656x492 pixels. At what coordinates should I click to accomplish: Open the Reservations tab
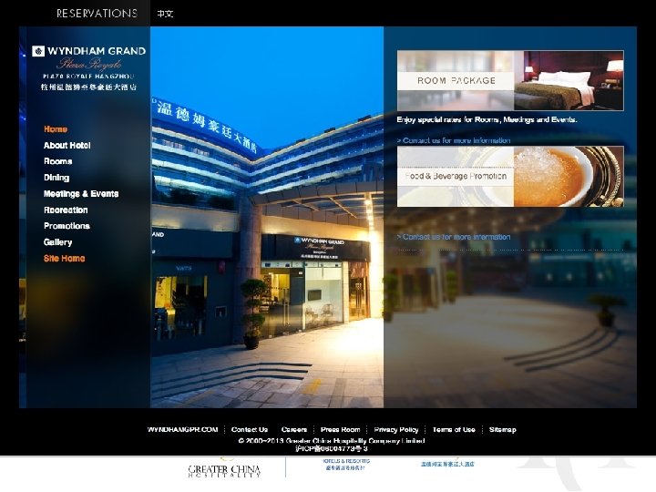point(97,14)
